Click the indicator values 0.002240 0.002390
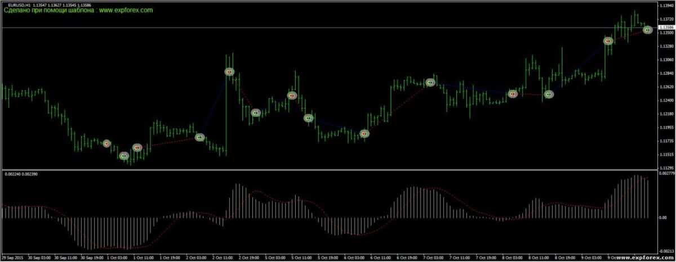The width and height of the screenshot is (676, 262). click(19, 174)
